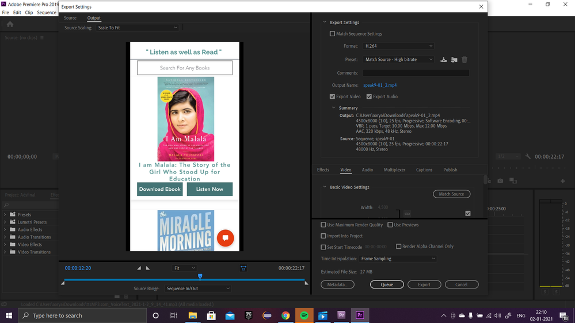Open the Source Range dropdown

tap(197, 289)
